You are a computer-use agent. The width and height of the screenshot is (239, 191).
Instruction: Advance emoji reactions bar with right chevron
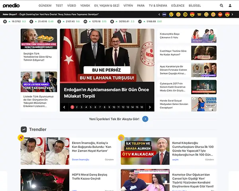(232, 14)
